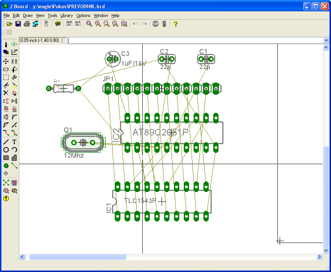
Task: Zoom out of the board
Action: coord(106,24)
